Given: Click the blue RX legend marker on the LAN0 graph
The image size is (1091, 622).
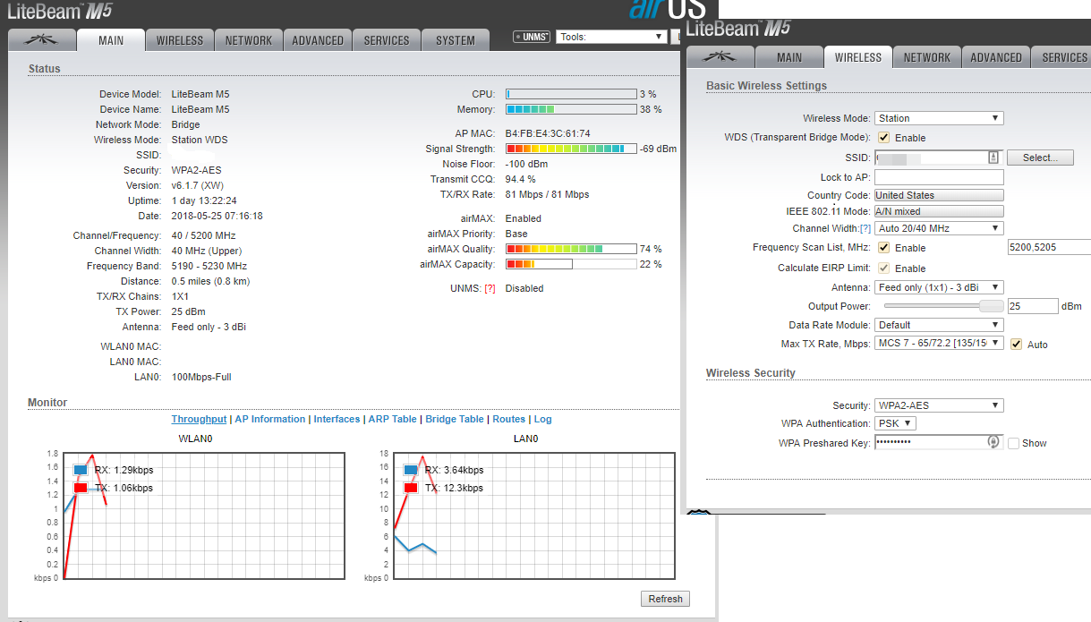Looking at the screenshot, I should [x=411, y=470].
